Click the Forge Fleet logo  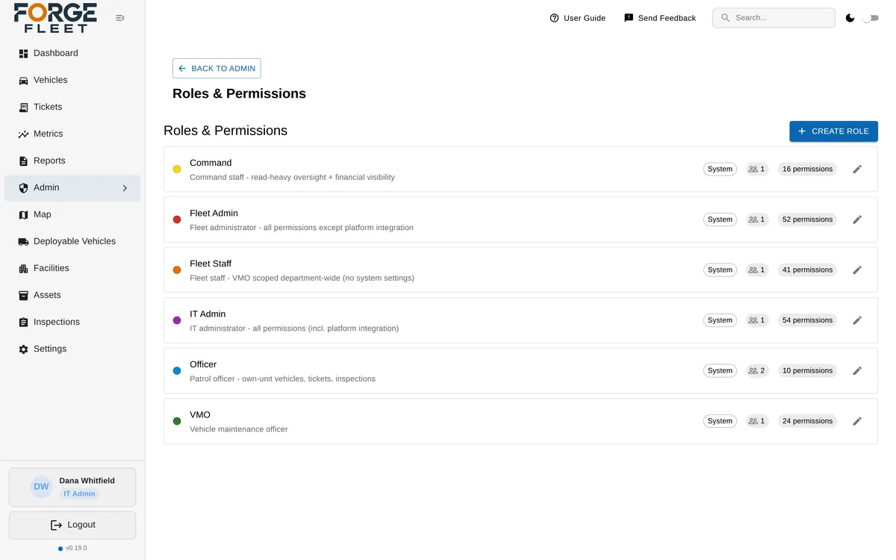click(x=55, y=18)
